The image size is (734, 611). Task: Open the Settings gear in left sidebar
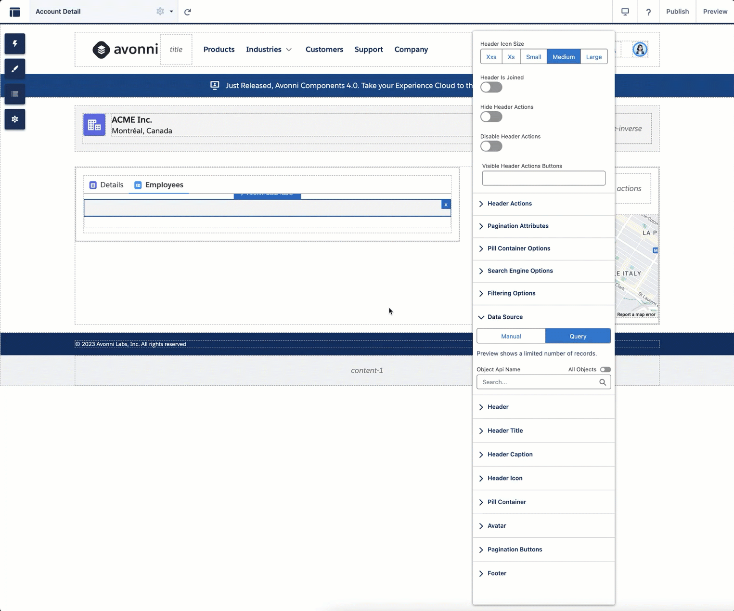click(x=15, y=119)
